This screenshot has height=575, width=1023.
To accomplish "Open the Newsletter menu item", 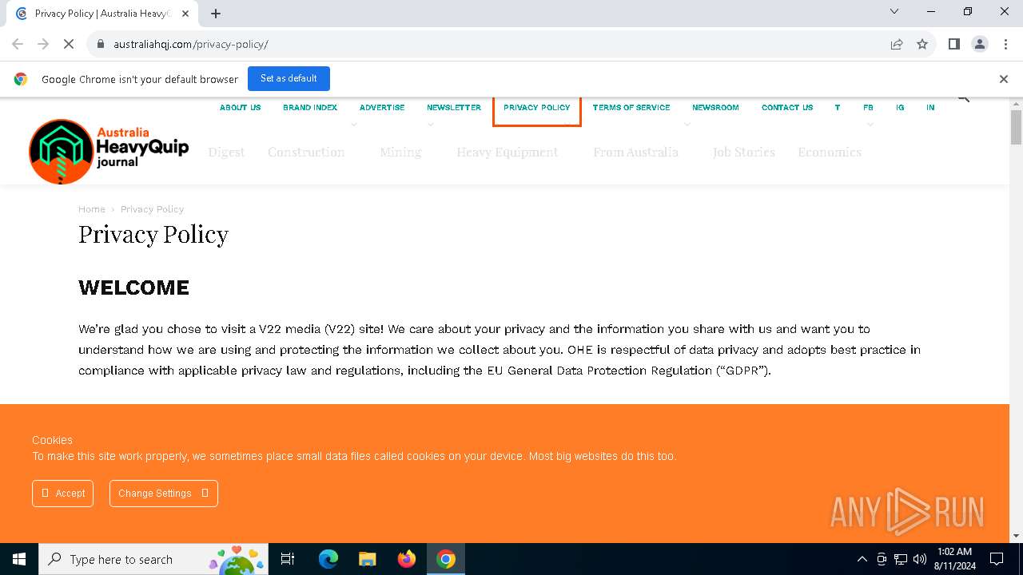I will coord(454,107).
